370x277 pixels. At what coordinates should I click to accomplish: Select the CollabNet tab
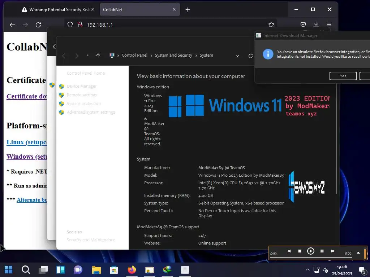tap(140, 10)
